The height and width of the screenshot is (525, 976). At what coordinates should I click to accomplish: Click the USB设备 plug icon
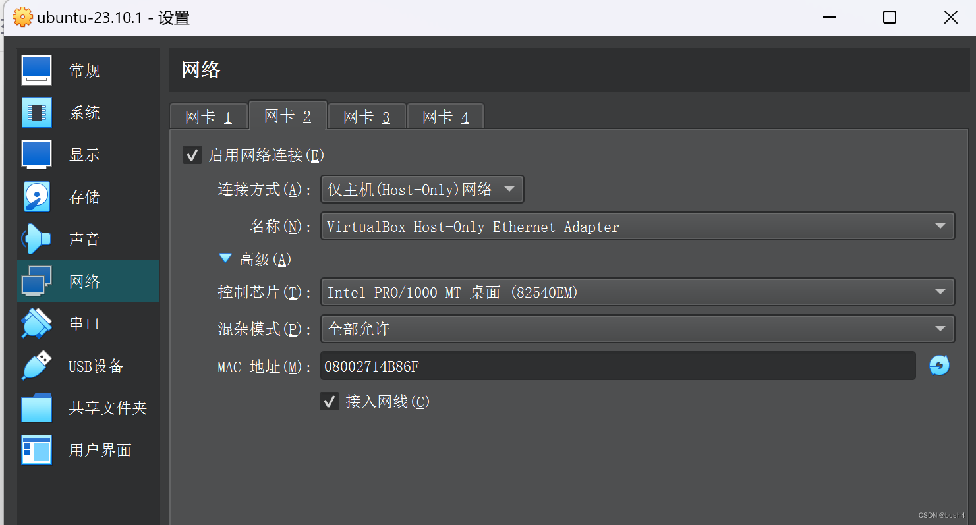point(36,366)
